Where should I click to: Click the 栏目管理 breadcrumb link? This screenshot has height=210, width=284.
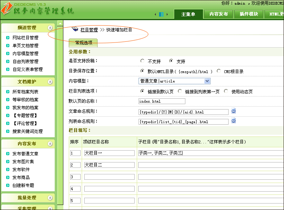click(x=89, y=30)
